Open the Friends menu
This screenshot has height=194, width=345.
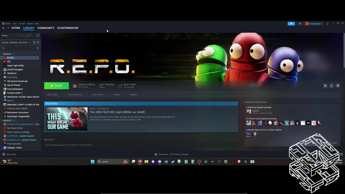coord(22,24)
